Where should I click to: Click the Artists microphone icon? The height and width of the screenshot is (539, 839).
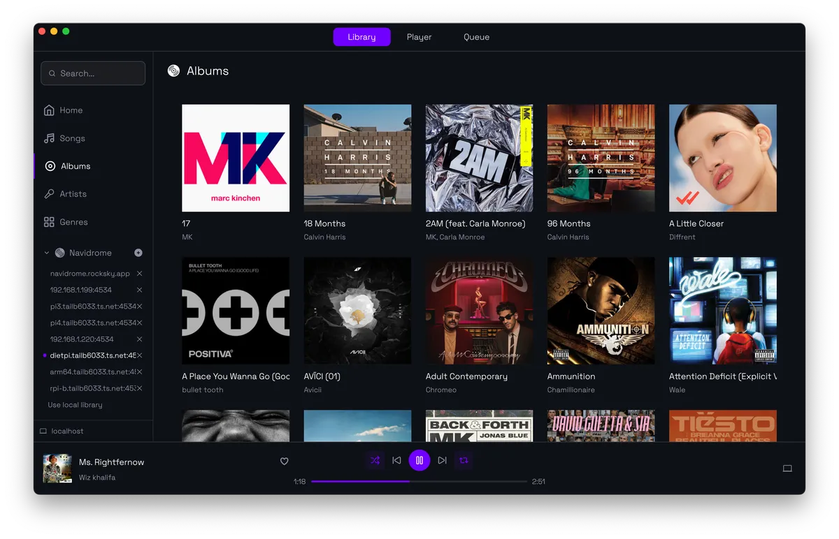tap(49, 194)
